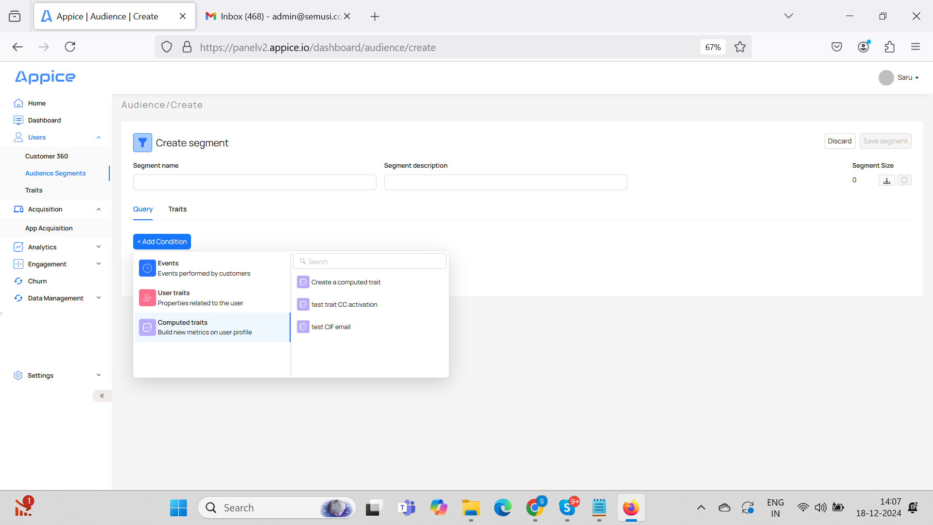Viewport: 933px width, 525px height.
Task: Select the Events condition type
Action: (212, 268)
